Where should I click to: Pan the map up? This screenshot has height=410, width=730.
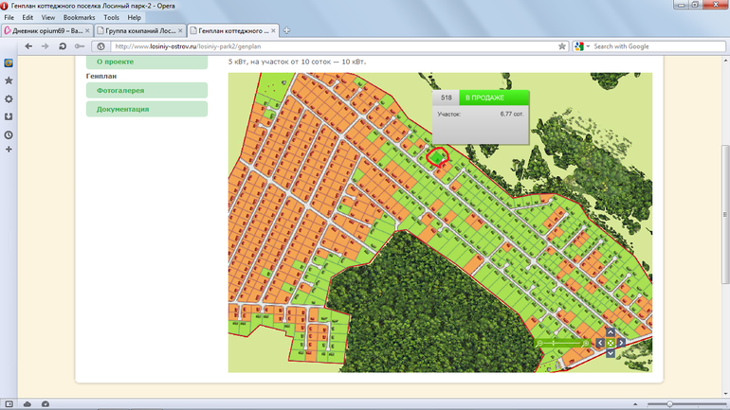611,332
